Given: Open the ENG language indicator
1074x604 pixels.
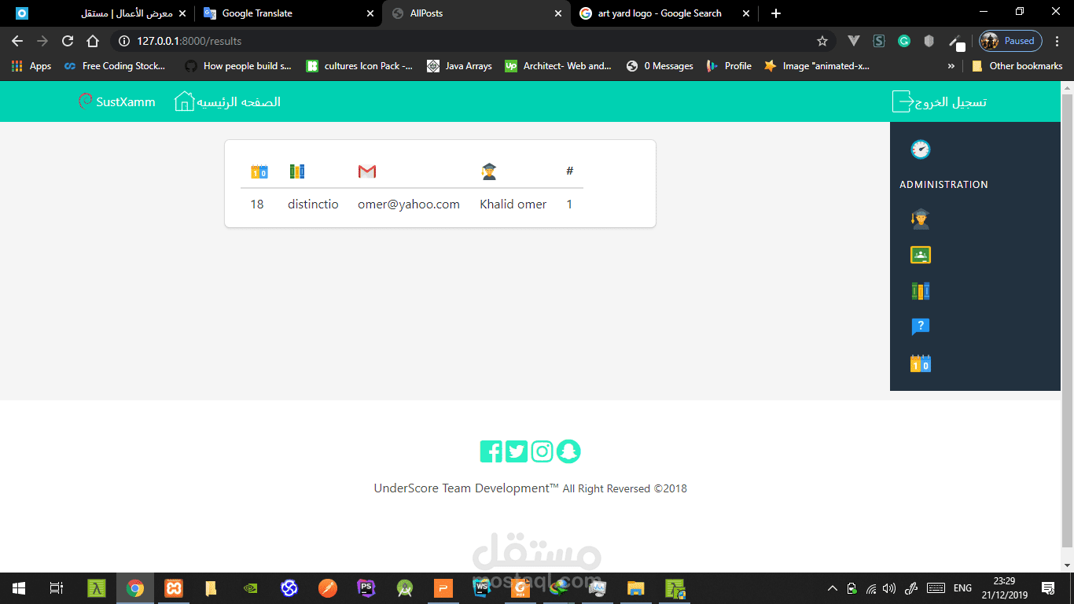Looking at the screenshot, I should pos(963,588).
